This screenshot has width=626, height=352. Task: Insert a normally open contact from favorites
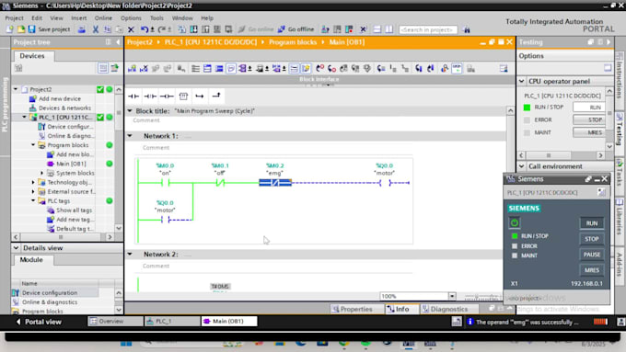pos(133,97)
